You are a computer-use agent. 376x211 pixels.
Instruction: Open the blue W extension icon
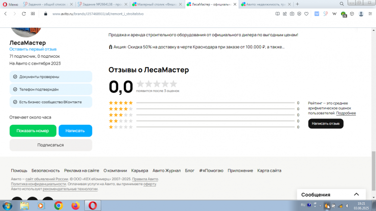317,14
